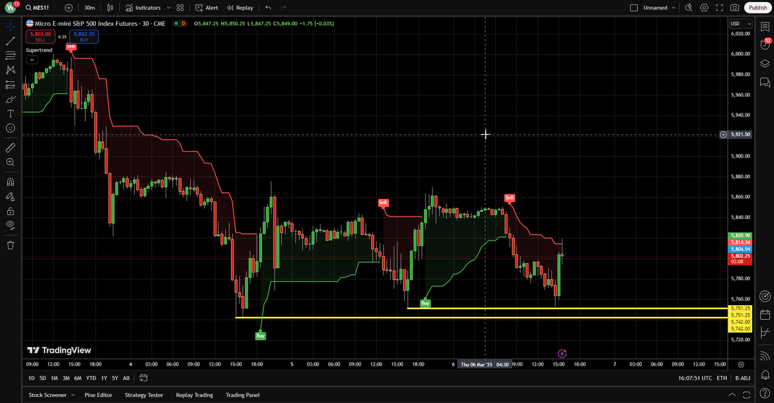Choose the Text annotation tool
The image size is (774, 403).
[10, 113]
